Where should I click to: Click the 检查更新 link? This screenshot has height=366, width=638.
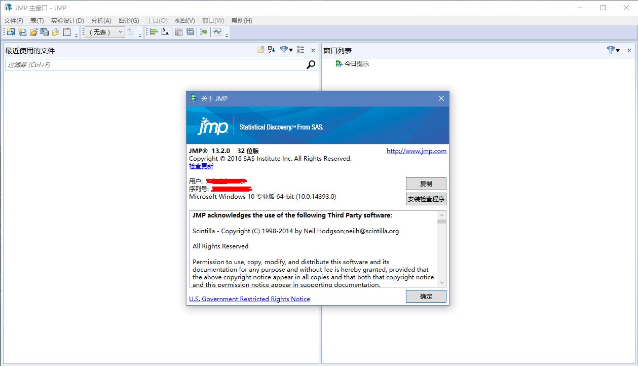pyautogui.click(x=201, y=166)
